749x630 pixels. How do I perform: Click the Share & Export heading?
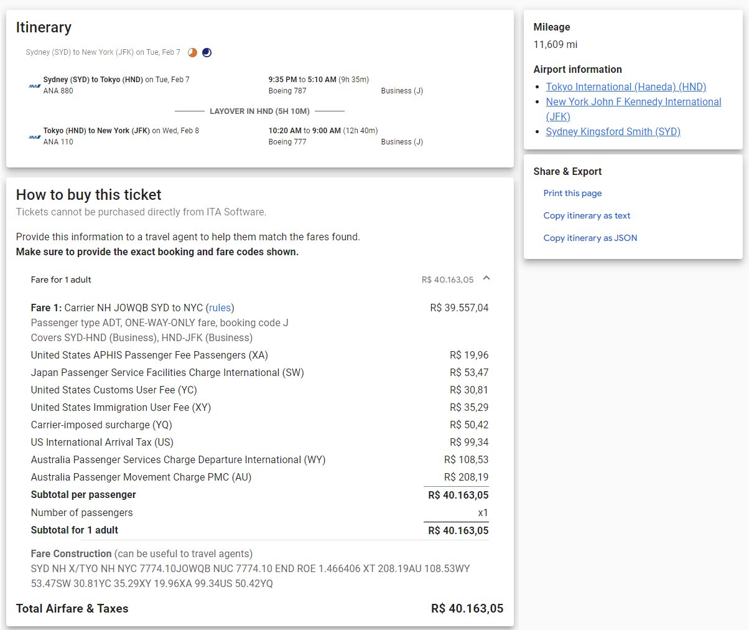[x=568, y=171]
